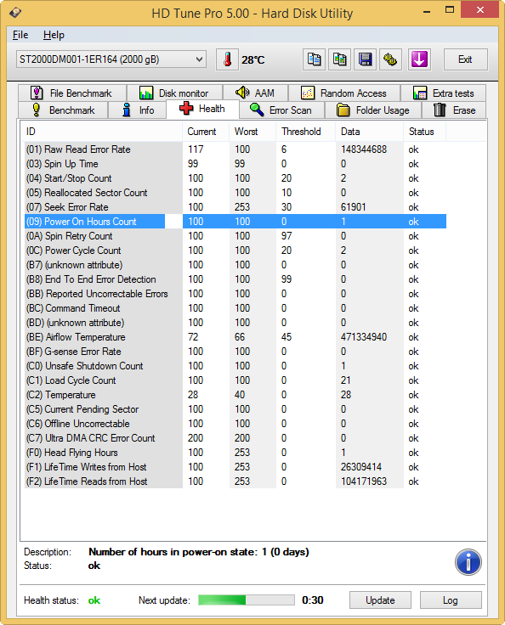Select the (0A) Spin Retry Count row
Image resolution: width=505 pixels, height=625 pixels.
click(x=235, y=236)
